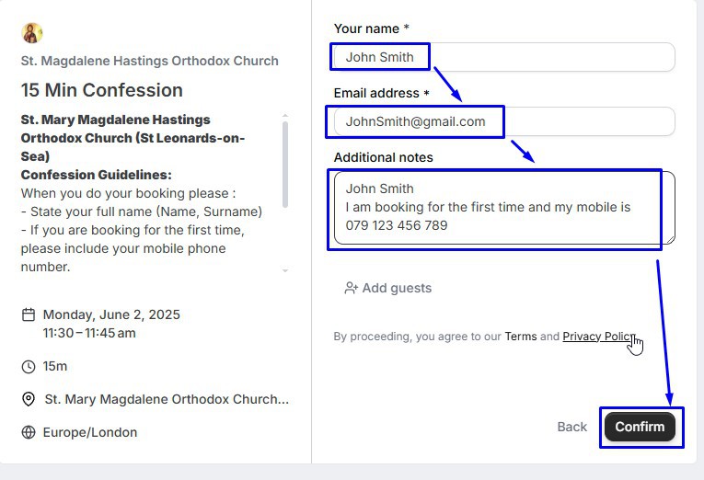Click the clock icon beside 15m
The image size is (704, 480).
click(x=29, y=367)
